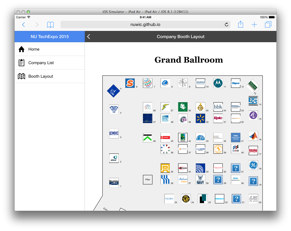The width and height of the screenshot is (291, 231).
Task: Open the HUSCO booth 10 logo
Action: click(x=200, y=83)
